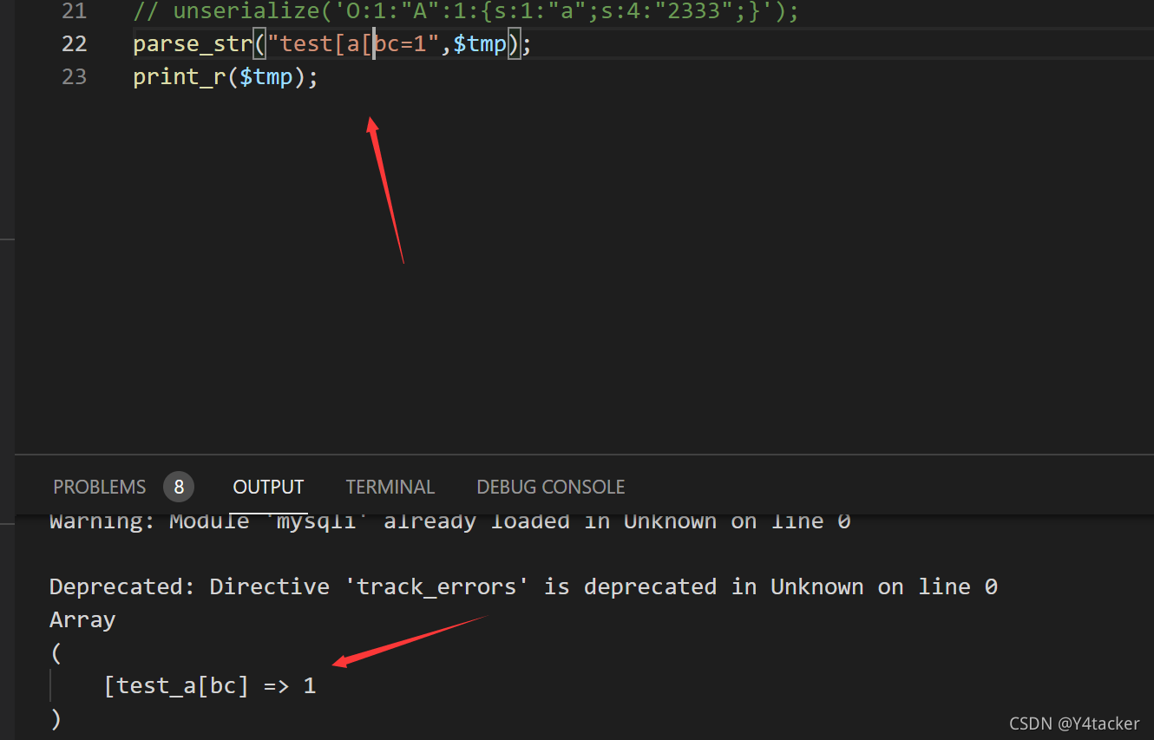Click the mysqli warning output line

point(449,521)
